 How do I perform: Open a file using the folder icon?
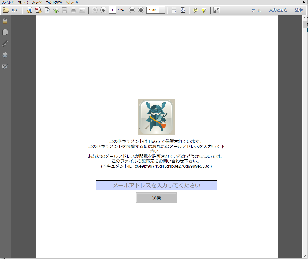pyautogui.click(x=6, y=10)
